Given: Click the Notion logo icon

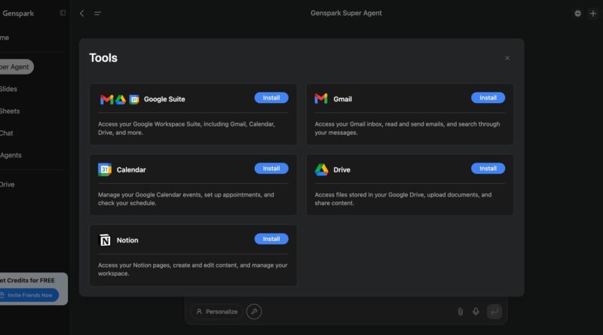Looking at the screenshot, I should click(x=105, y=239).
